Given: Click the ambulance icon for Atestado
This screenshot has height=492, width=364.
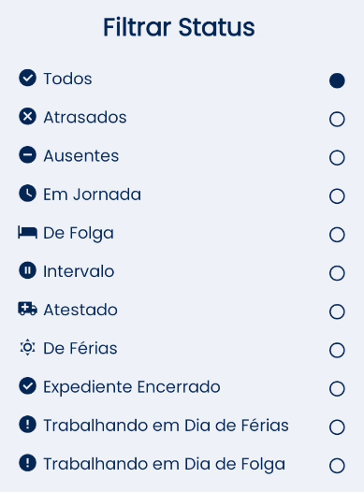Looking at the screenshot, I should (28, 309).
